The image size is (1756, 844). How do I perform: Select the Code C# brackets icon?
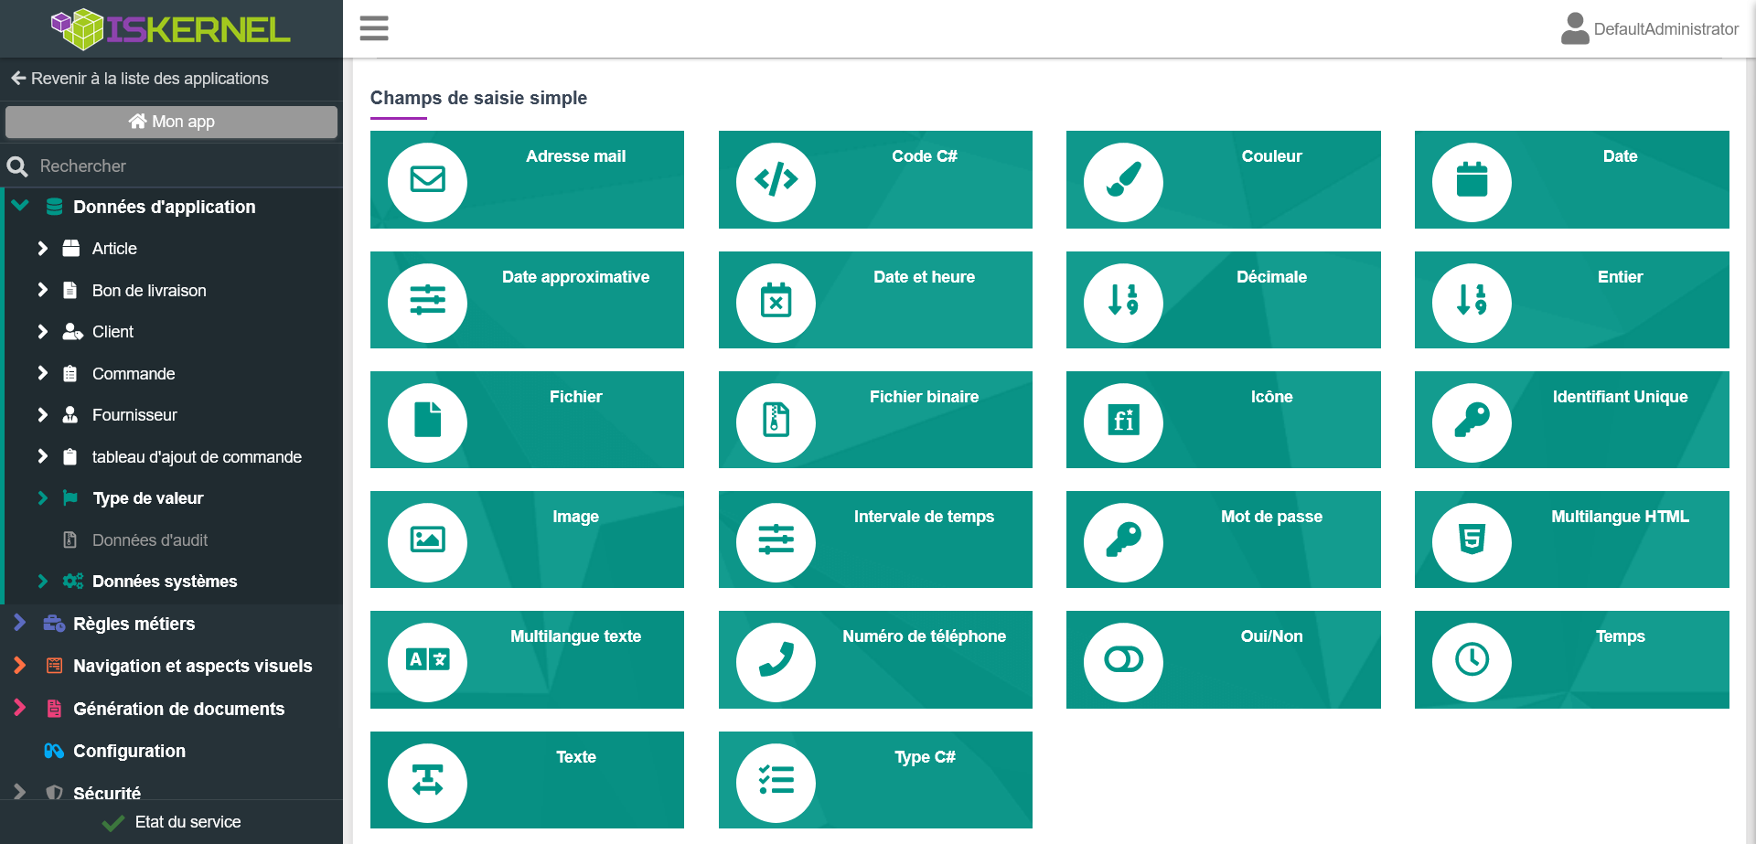[x=776, y=180]
